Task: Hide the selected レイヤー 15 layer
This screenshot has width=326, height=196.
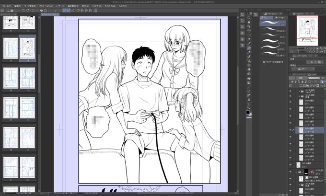Action: pos(290,130)
